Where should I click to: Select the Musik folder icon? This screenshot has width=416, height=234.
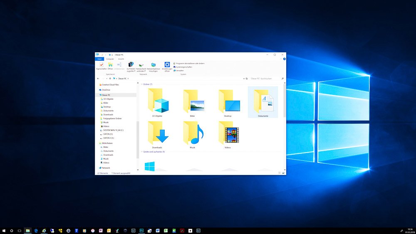point(193,133)
